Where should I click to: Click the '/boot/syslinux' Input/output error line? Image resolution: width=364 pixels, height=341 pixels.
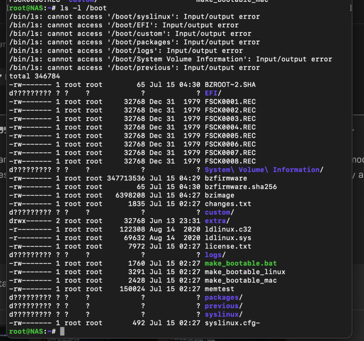click(135, 17)
